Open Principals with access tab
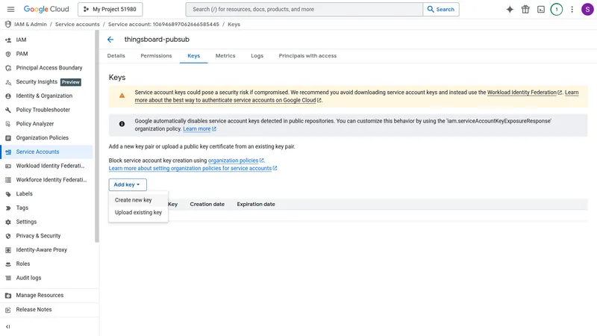The image size is (597, 336). 307,55
